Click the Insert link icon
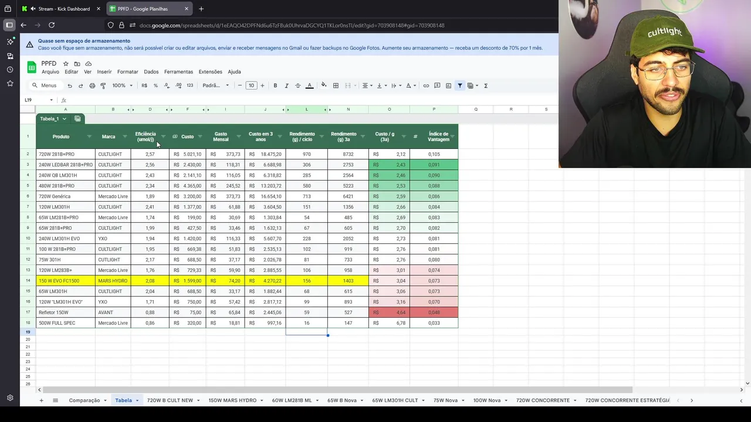Screen dimensions: 751x422 click(x=426, y=86)
